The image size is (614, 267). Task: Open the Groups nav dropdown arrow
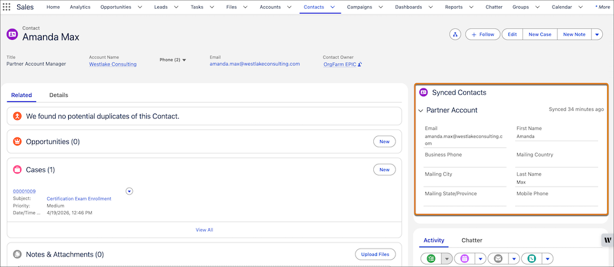(537, 7)
